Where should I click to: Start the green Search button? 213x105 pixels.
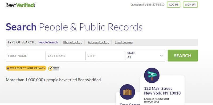click(183, 56)
